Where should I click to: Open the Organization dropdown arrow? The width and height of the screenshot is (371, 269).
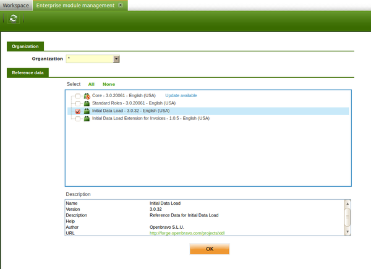(116, 59)
